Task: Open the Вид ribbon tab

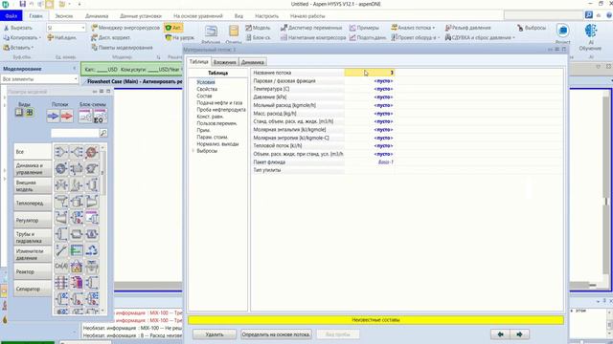Action: tap(238, 16)
